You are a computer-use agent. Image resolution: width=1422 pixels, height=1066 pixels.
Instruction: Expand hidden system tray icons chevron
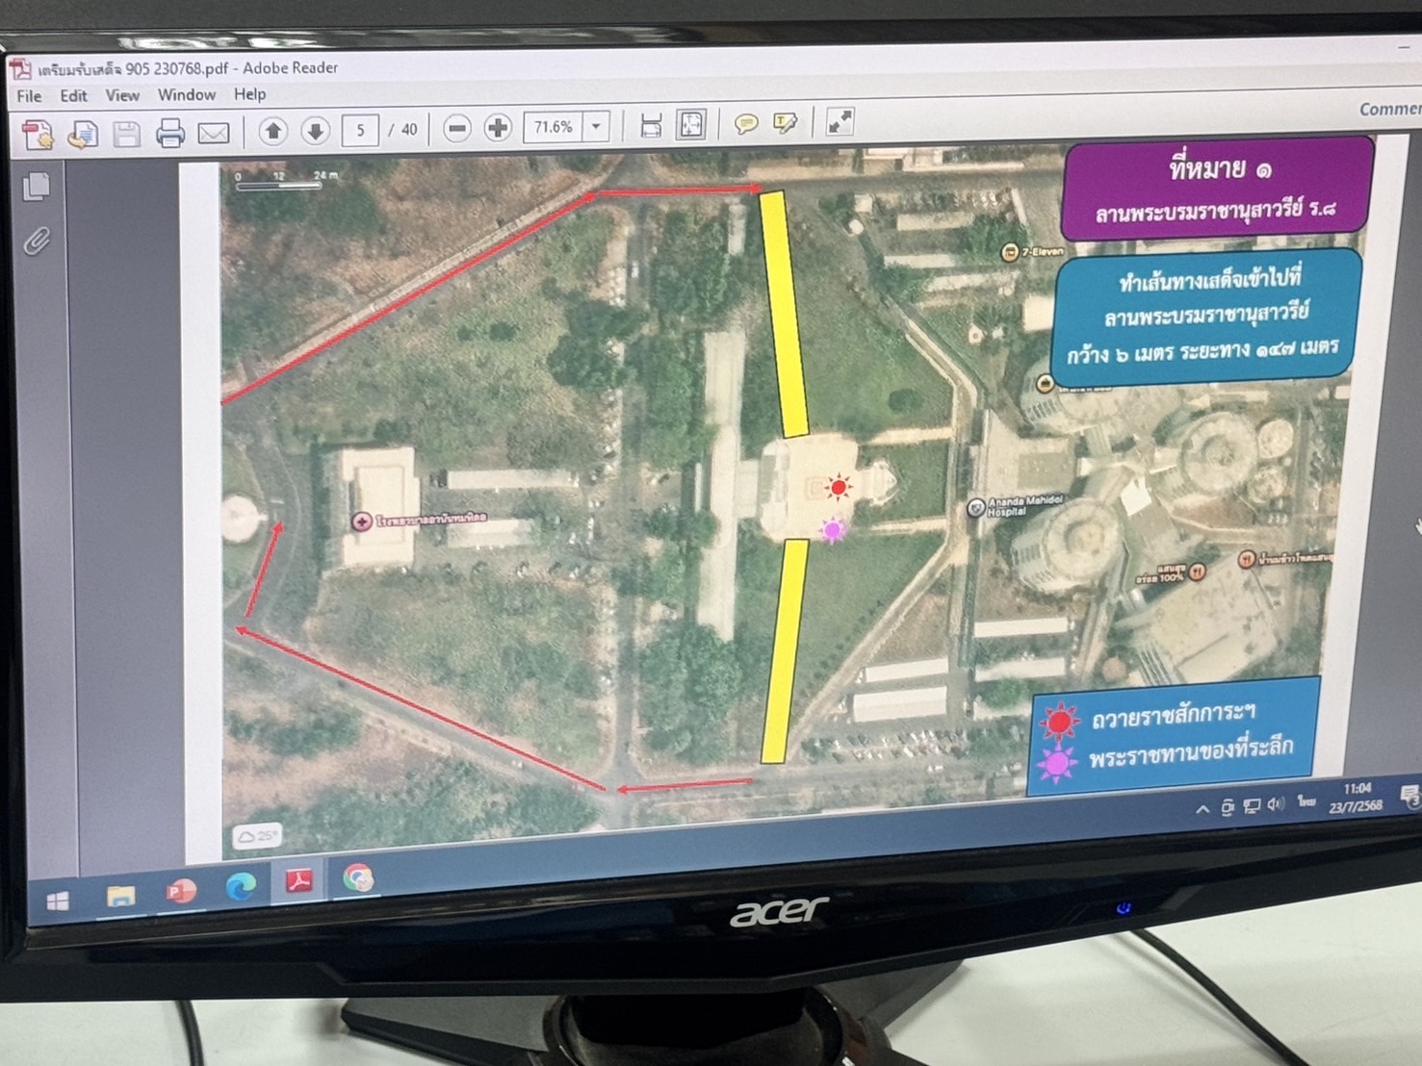coord(1202,809)
